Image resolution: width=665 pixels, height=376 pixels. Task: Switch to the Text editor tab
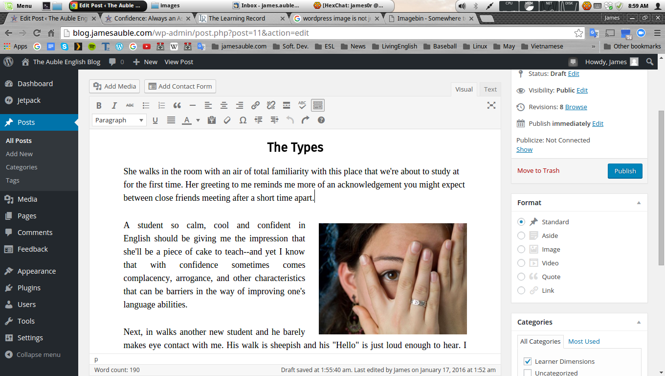490,89
